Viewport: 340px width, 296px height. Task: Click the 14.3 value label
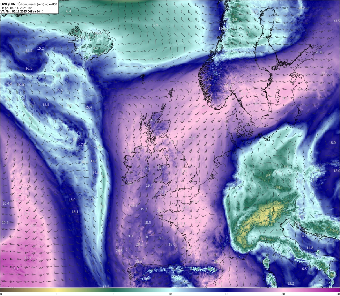(94, 161)
